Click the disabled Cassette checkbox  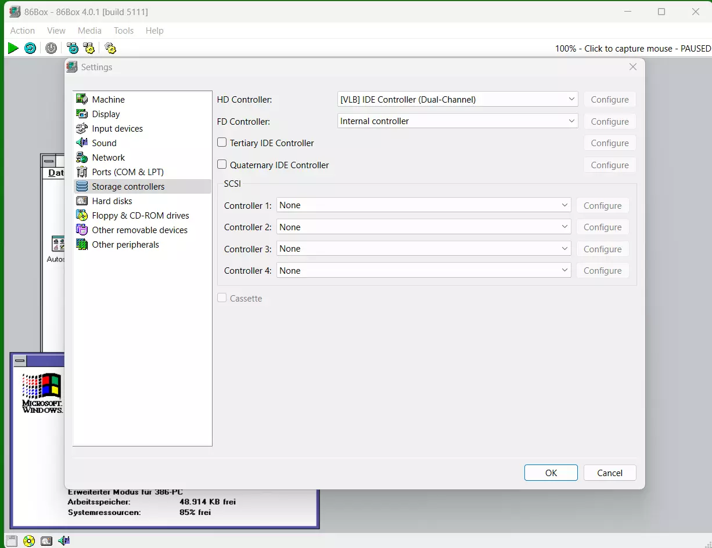point(222,298)
